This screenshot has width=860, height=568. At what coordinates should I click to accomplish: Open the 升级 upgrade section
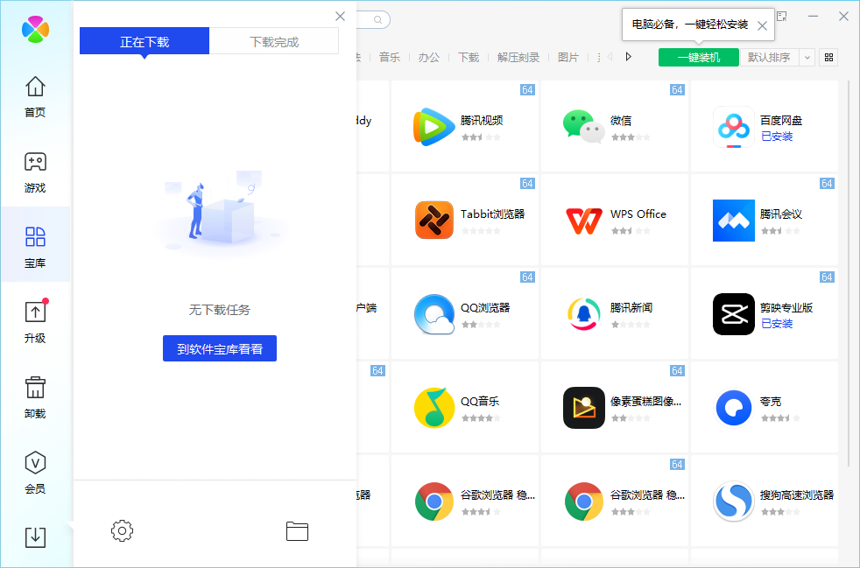click(x=35, y=322)
